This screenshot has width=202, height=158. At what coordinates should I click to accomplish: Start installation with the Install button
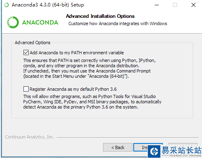[x=141, y=147]
